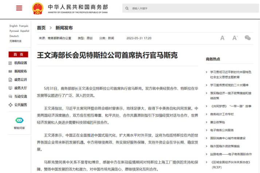Image resolution: width=260 pixels, height=173 pixels.
Task: Open the 智能问答 chatbot icon
Action: 19,120
